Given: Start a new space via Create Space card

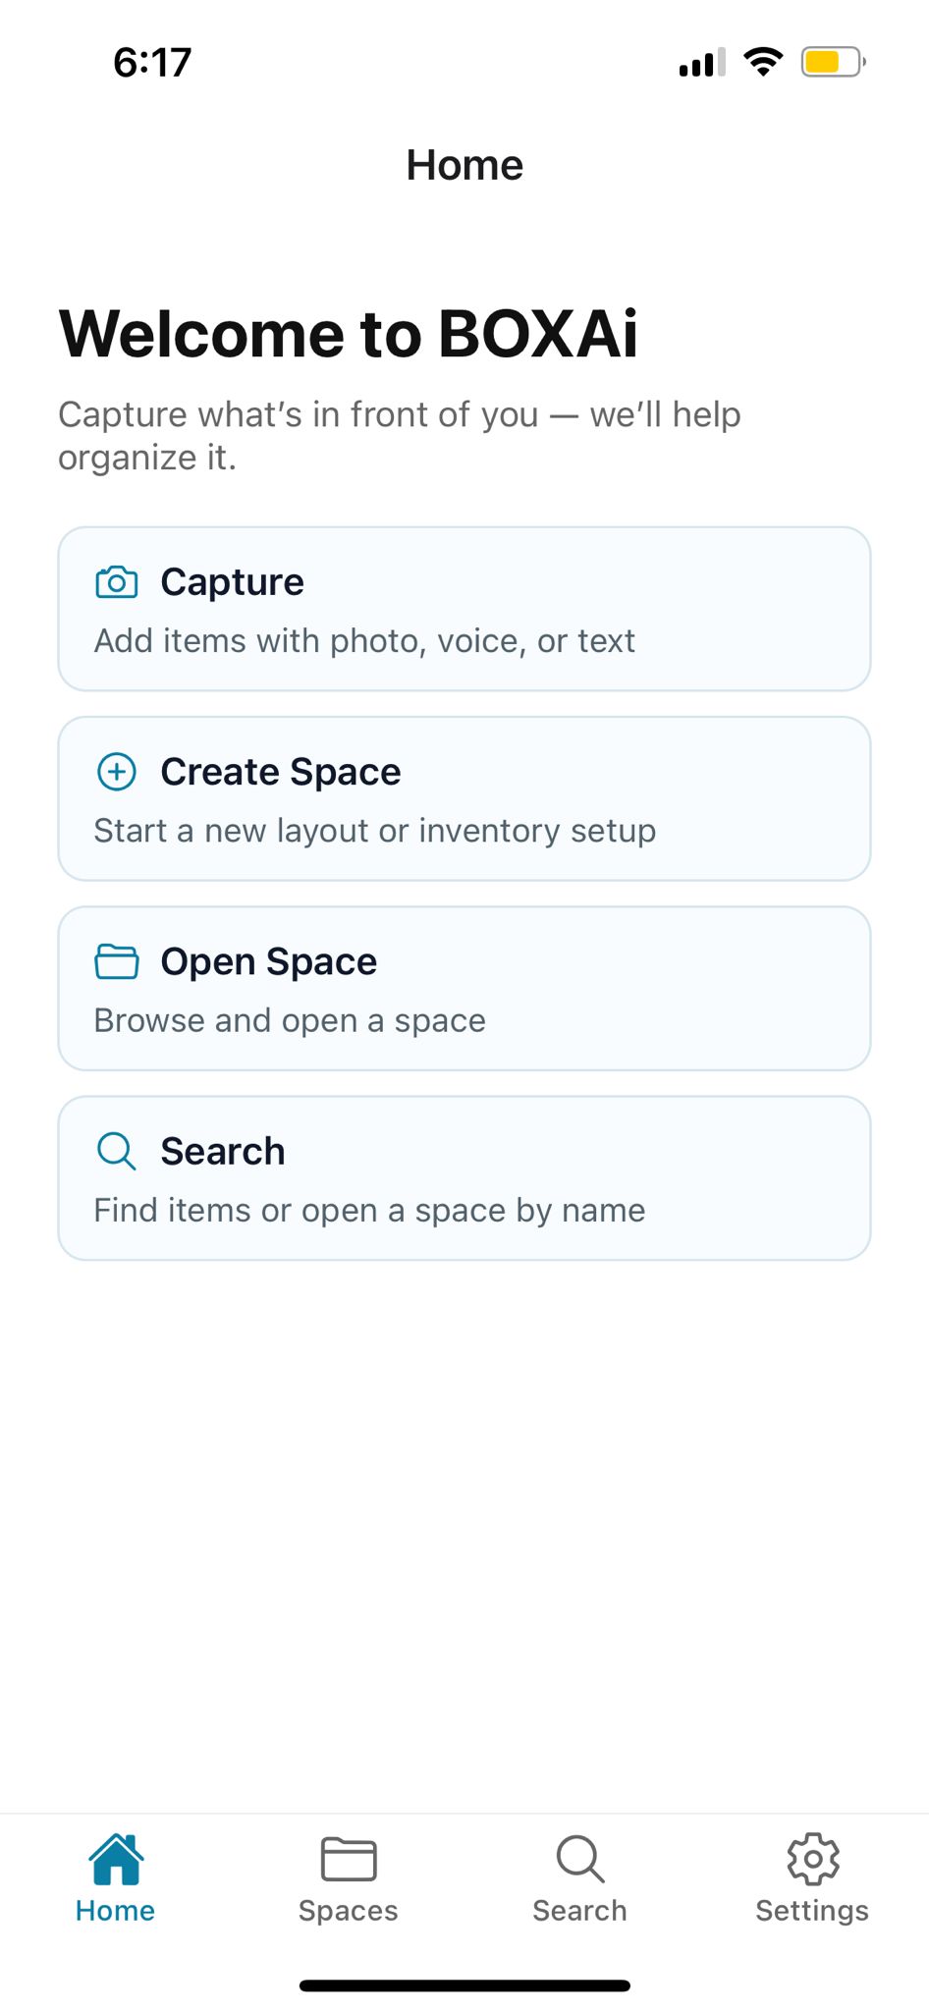Looking at the screenshot, I should point(464,798).
